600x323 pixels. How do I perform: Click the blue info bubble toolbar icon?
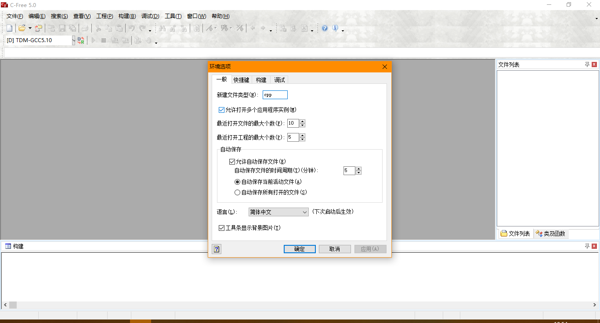[335, 29]
